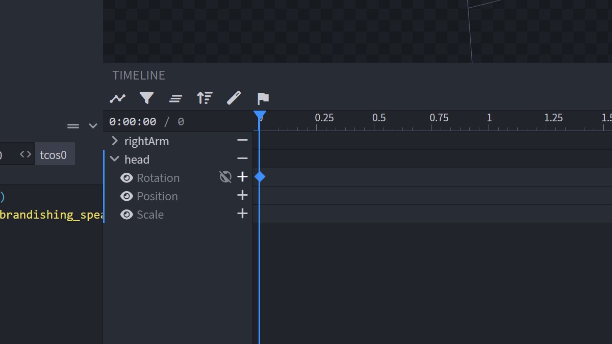
Task: Toggle visibility of the Position channel
Action: click(x=126, y=196)
